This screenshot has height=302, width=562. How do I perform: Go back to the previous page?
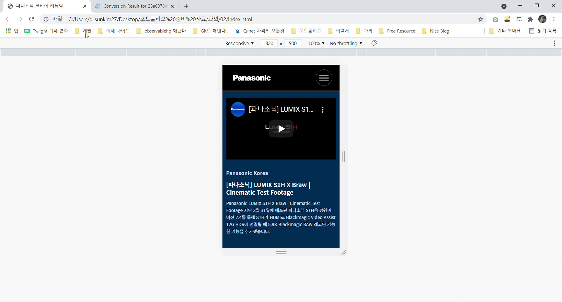pos(8,19)
